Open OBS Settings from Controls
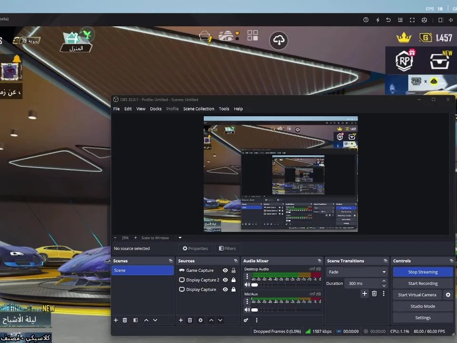The image size is (457, 343). tap(423, 318)
